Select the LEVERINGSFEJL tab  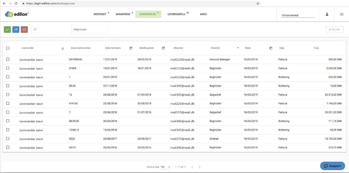click(x=177, y=14)
